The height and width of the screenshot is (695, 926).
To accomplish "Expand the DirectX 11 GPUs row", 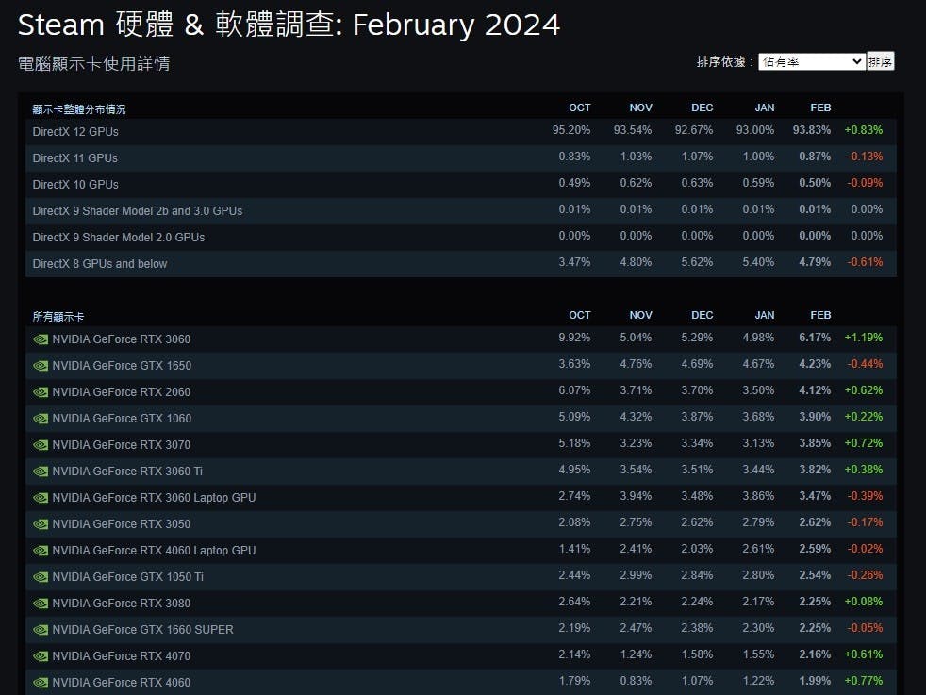I will tap(461, 158).
